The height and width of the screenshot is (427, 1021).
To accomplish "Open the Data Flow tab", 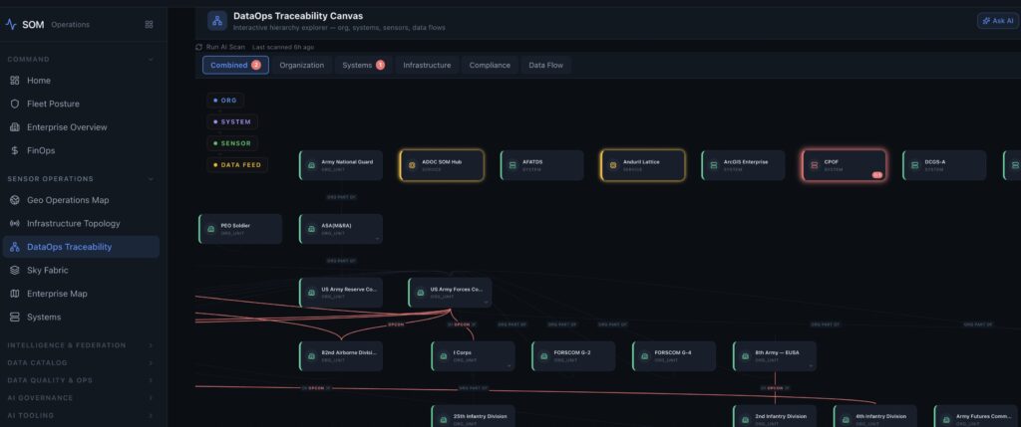I will [545, 66].
